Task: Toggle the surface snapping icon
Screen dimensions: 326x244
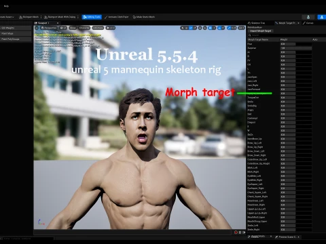Action: pyautogui.click(x=205, y=28)
